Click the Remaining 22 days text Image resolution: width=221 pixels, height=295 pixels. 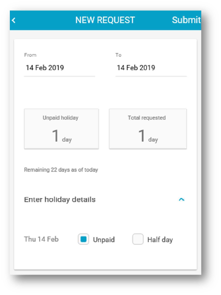tap(61, 170)
